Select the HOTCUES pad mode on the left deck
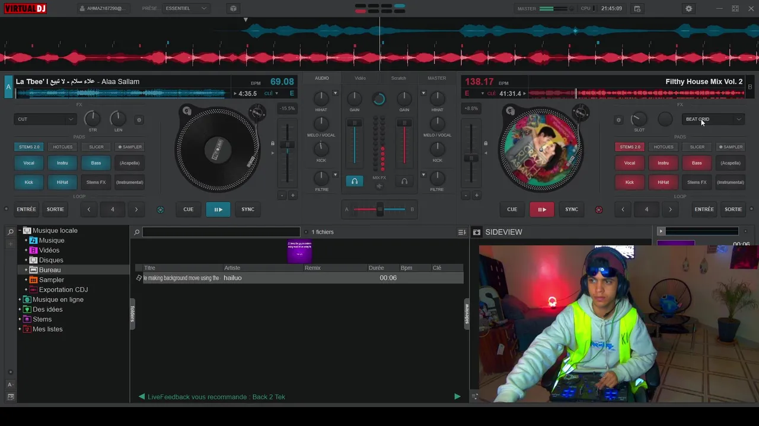759x426 pixels. coord(63,147)
